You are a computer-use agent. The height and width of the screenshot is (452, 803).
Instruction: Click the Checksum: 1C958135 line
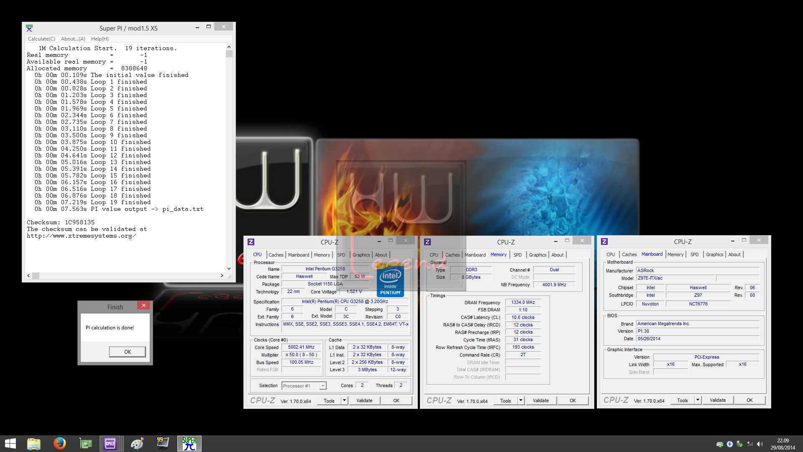tap(61, 222)
